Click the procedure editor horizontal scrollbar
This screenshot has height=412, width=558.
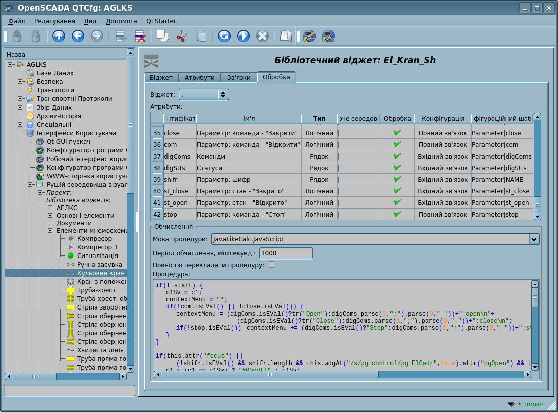tap(343, 374)
